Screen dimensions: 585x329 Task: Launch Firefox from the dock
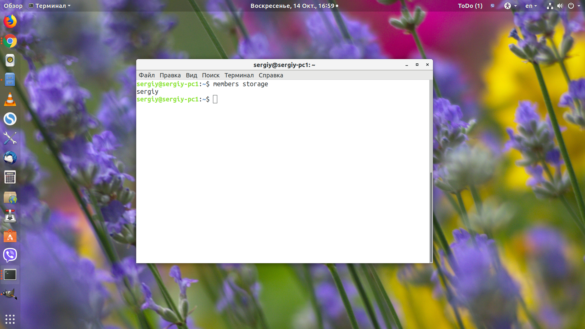pos(10,21)
